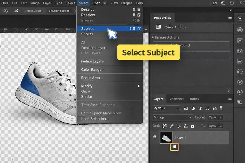245x163 pixels.
Task: Click the printer-like icon in right strip
Action: [x=240, y=82]
